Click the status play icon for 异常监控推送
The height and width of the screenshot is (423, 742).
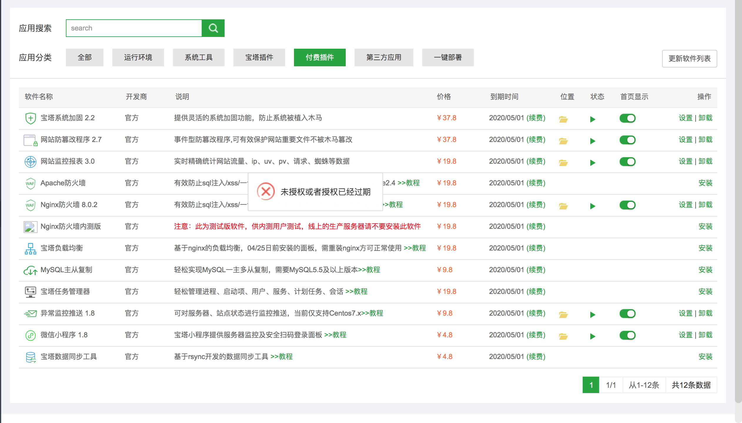pyautogui.click(x=593, y=314)
